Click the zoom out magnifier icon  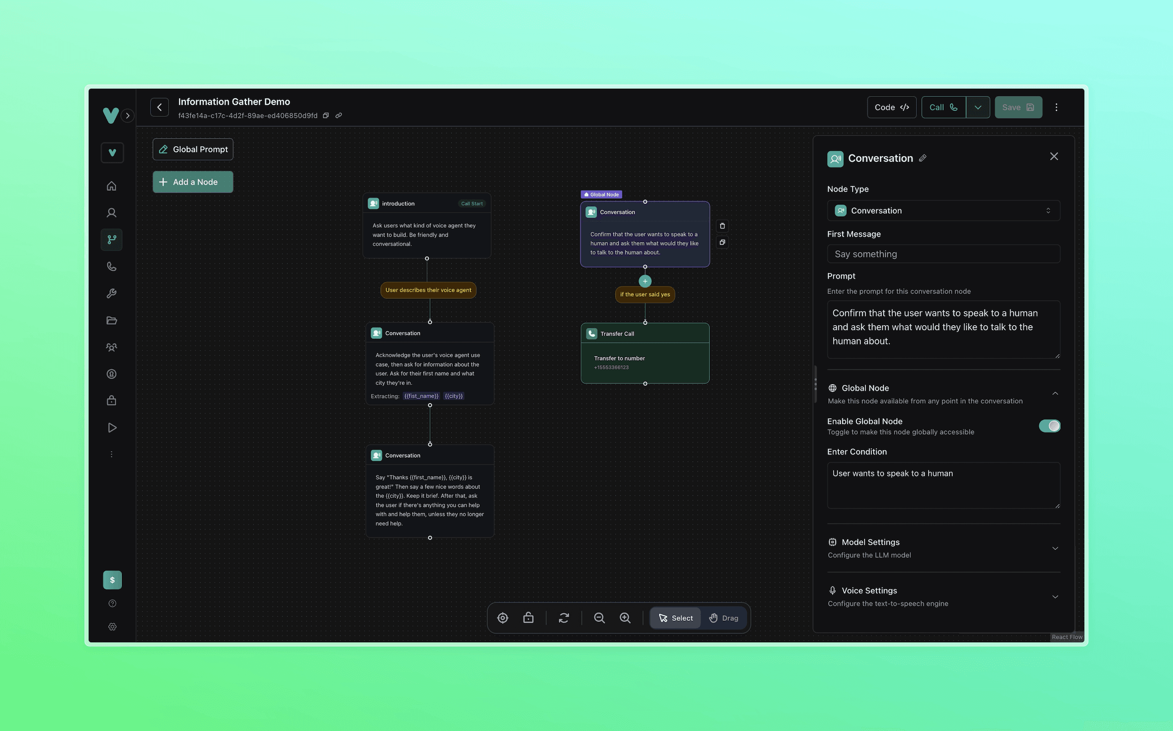pyautogui.click(x=599, y=618)
